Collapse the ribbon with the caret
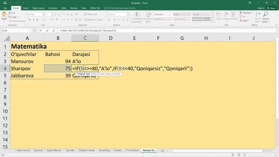The image size is (279, 157). point(276,25)
